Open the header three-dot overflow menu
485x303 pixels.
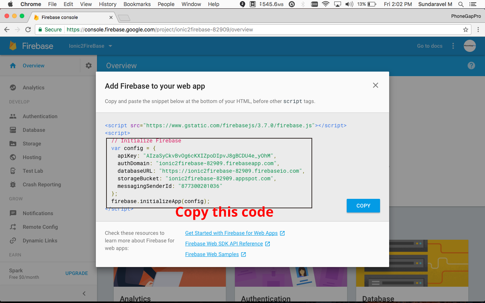coord(453,46)
